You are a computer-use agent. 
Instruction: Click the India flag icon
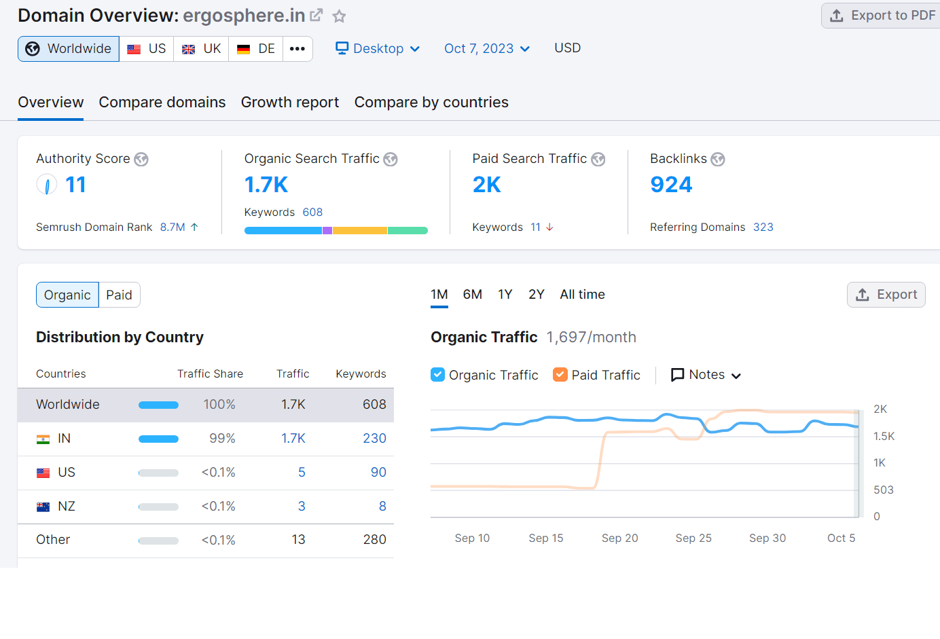click(x=43, y=439)
